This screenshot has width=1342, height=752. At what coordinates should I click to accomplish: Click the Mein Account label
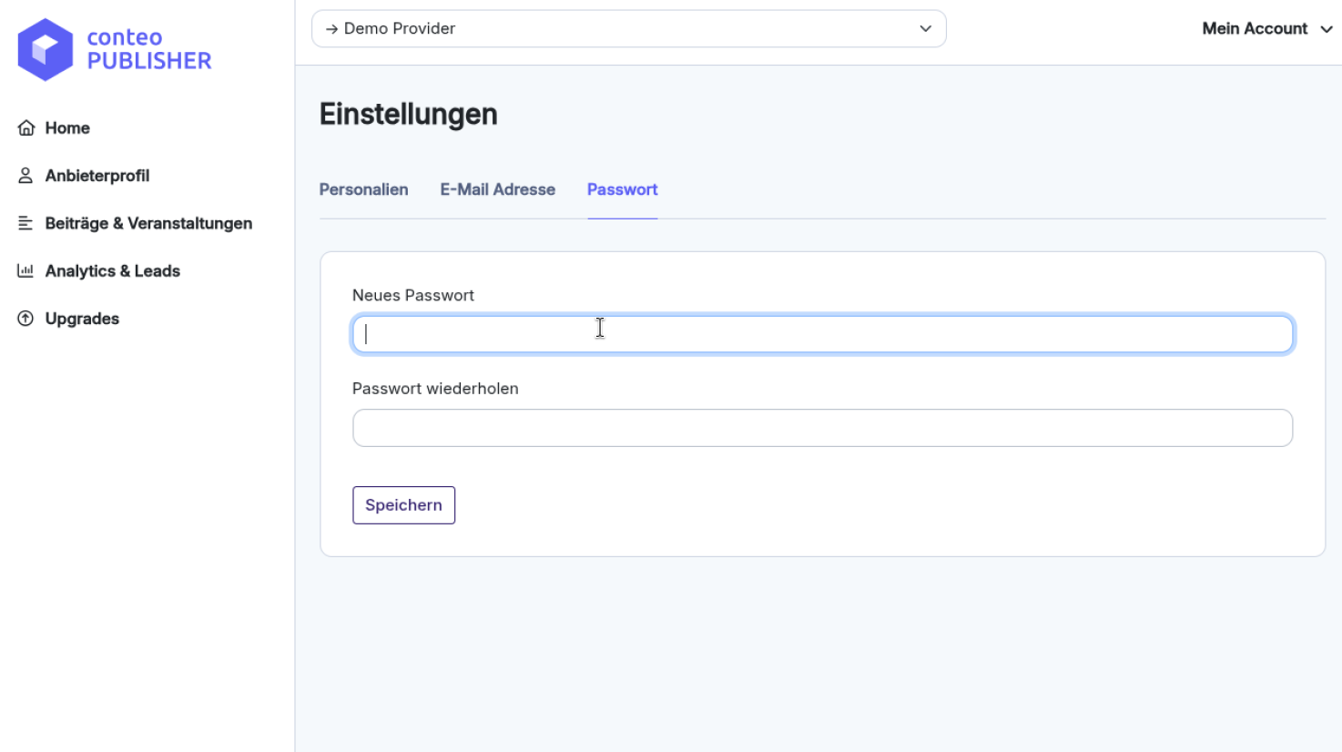[x=1255, y=28]
